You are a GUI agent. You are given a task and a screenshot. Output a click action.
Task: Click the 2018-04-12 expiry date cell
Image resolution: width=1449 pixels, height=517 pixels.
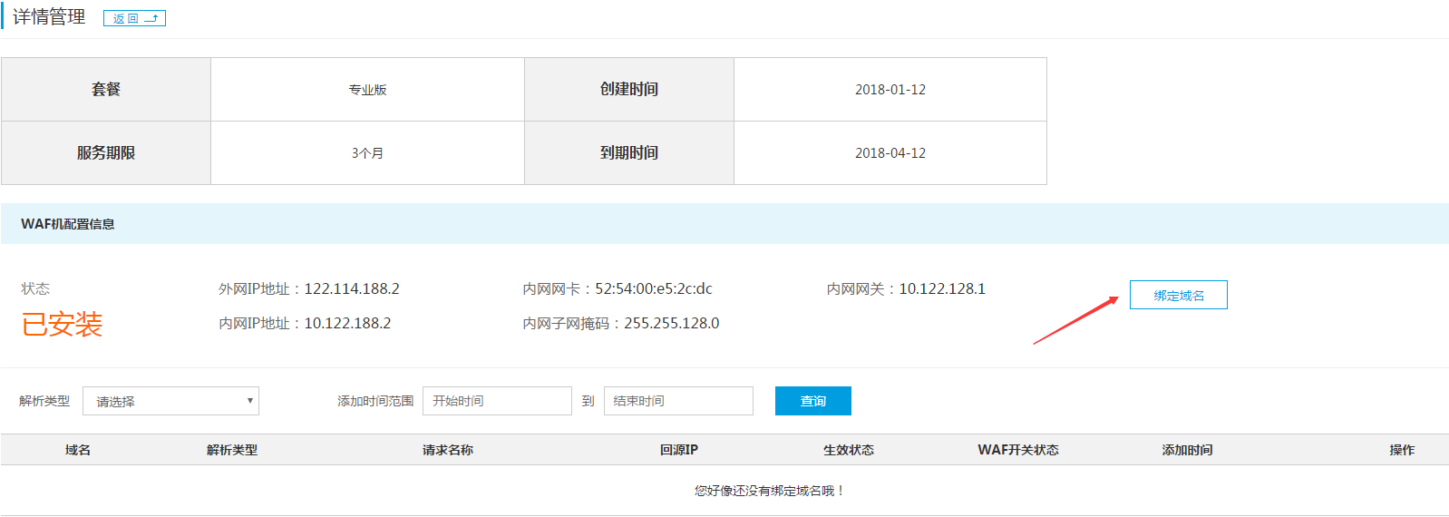click(890, 153)
